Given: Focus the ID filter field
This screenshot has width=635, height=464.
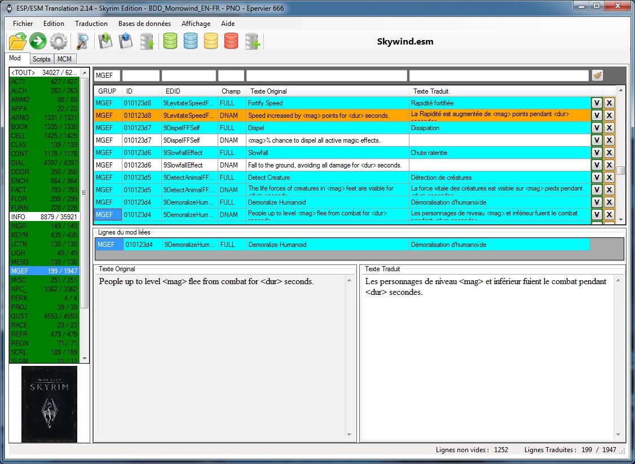Looking at the screenshot, I should (x=141, y=76).
